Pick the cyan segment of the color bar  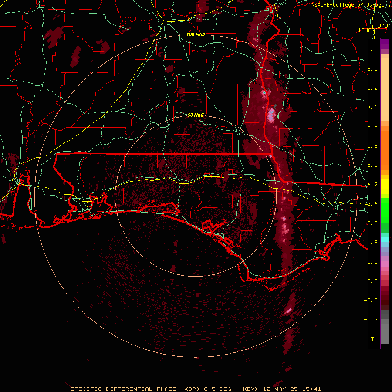[385, 240]
